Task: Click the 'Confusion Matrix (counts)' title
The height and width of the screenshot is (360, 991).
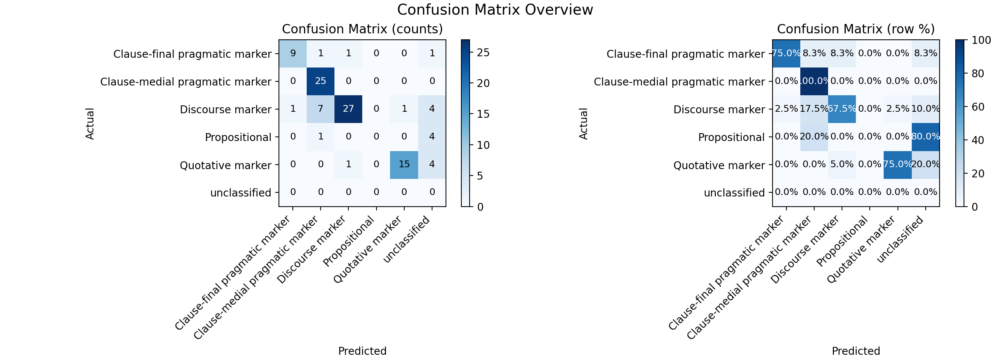Action: [362, 29]
